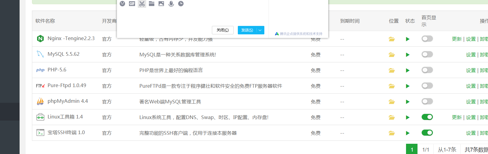Expand the send button dropdown arrow
This screenshot has width=488, height=154.
tap(260, 30)
